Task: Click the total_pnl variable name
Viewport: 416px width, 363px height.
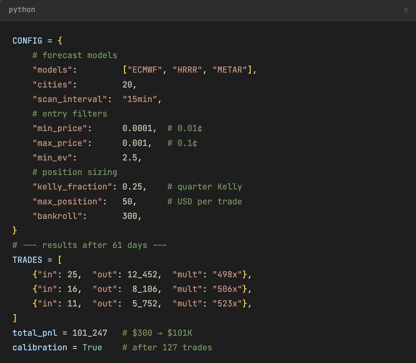Action: (x=35, y=333)
